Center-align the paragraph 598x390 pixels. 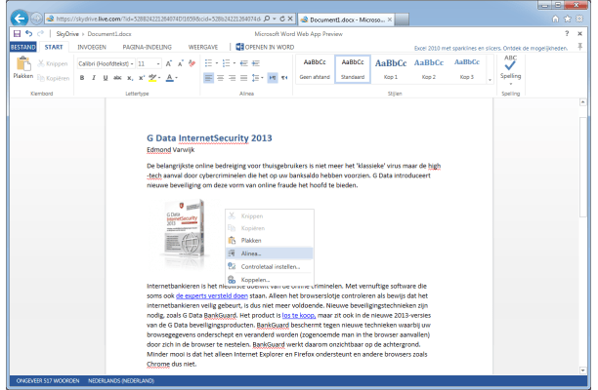tap(221, 78)
